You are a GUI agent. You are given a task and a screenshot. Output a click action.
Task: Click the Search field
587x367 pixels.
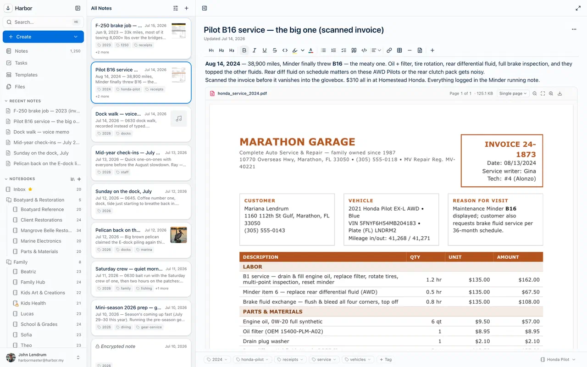[x=43, y=22]
